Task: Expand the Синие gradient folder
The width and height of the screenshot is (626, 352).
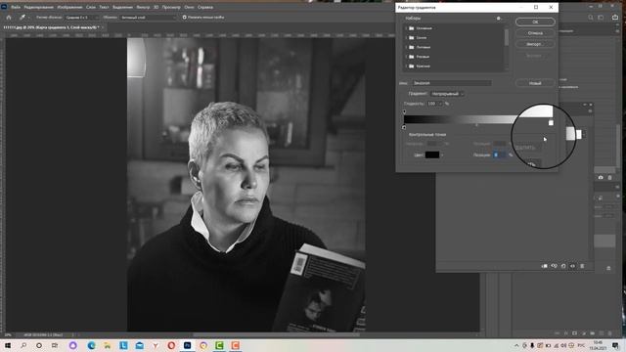Action: (x=407, y=38)
